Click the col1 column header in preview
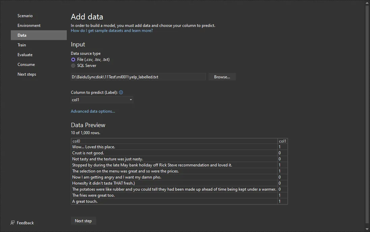The image size is (370, 232). click(282, 141)
